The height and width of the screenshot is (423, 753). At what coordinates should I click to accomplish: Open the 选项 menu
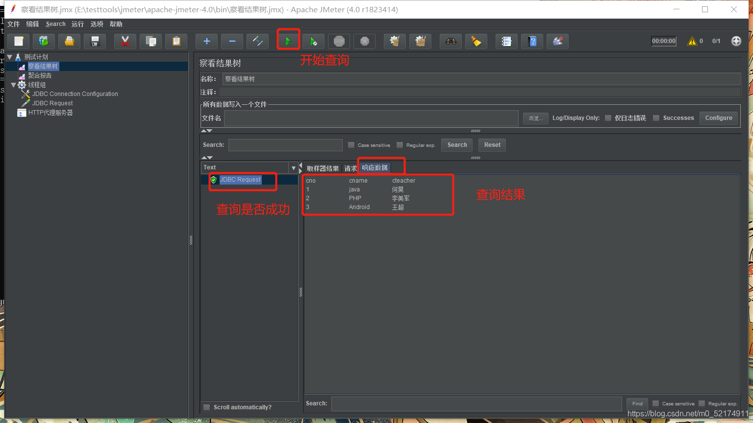(x=97, y=24)
